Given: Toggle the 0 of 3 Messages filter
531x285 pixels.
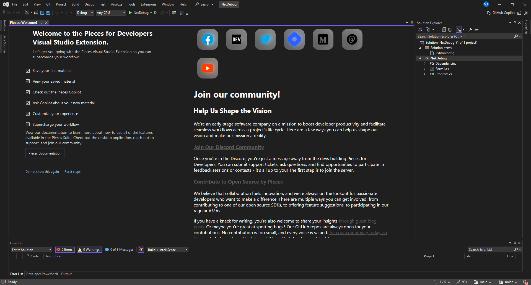Looking at the screenshot, I should click(x=119, y=250).
